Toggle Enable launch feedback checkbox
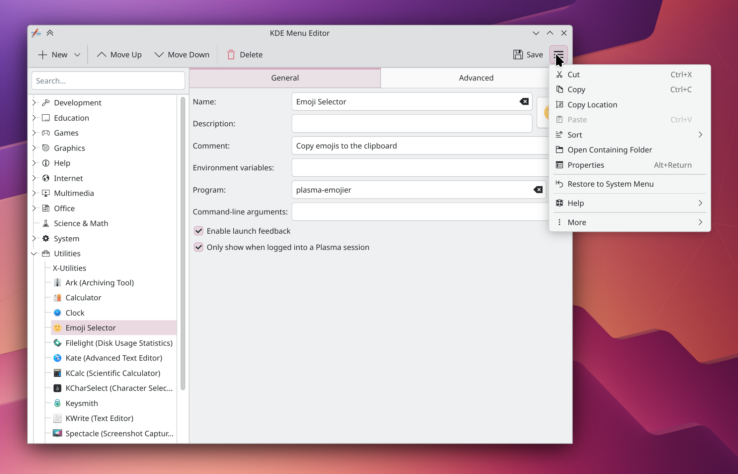738x474 pixels. [x=198, y=231]
